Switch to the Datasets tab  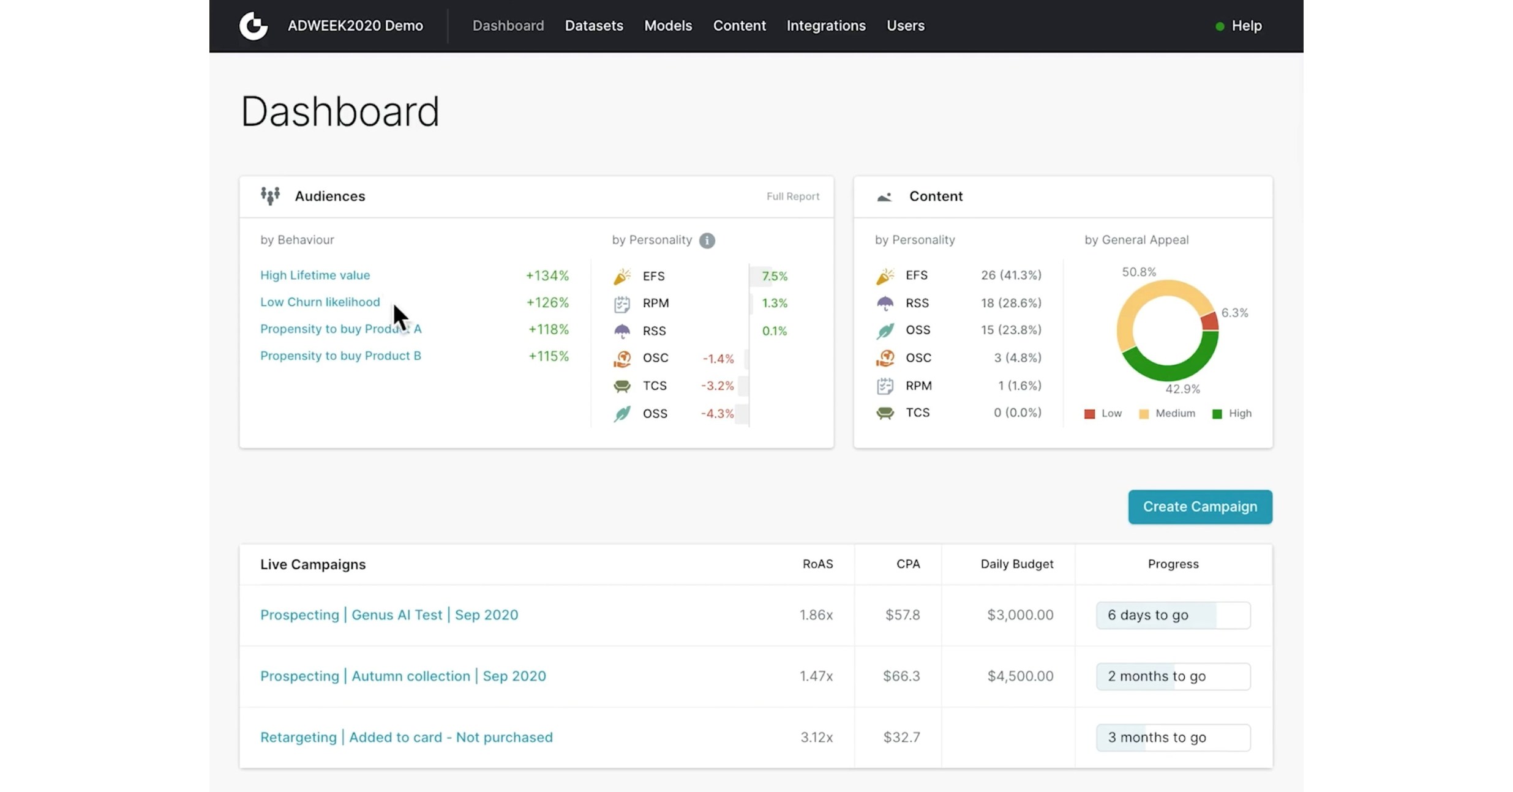pos(593,26)
